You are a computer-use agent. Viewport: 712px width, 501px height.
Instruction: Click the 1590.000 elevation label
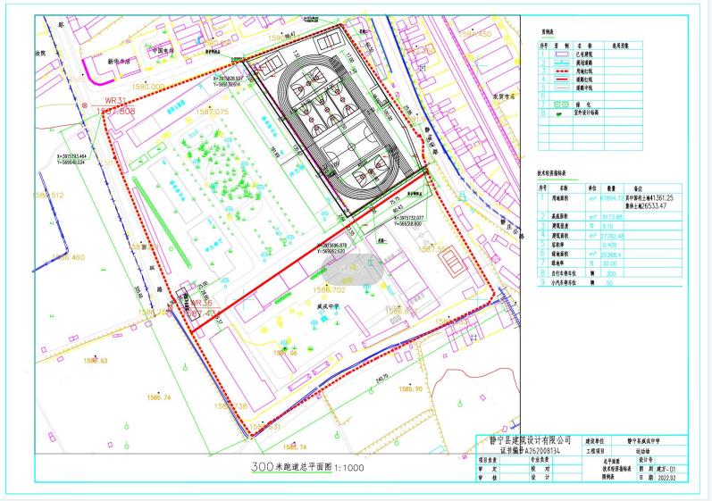tap(148, 87)
